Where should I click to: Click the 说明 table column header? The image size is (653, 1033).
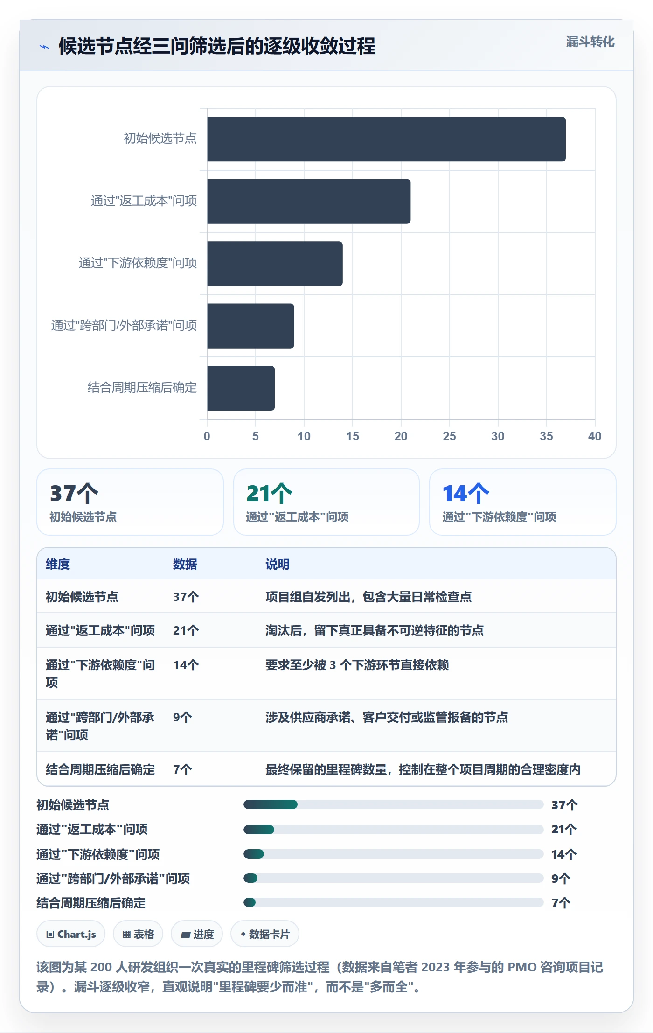pos(278,564)
